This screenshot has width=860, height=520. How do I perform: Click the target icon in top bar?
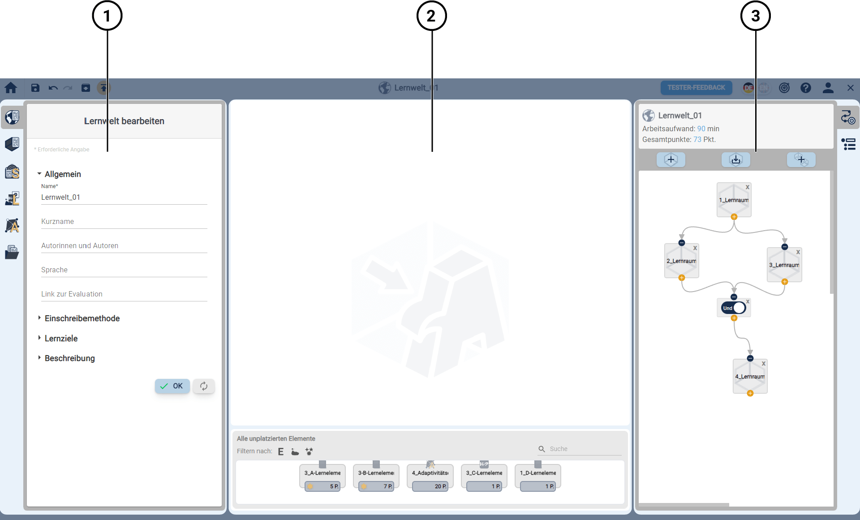coord(784,88)
